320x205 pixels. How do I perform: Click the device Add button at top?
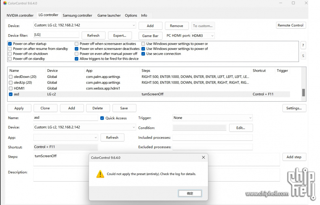tap(151, 26)
